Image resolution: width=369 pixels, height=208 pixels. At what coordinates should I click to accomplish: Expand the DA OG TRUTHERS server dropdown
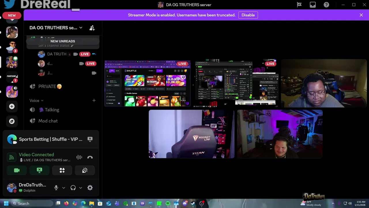pyautogui.click(x=81, y=28)
